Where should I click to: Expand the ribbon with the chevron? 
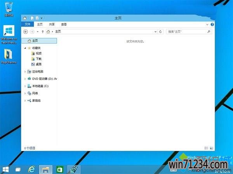coord(207,25)
